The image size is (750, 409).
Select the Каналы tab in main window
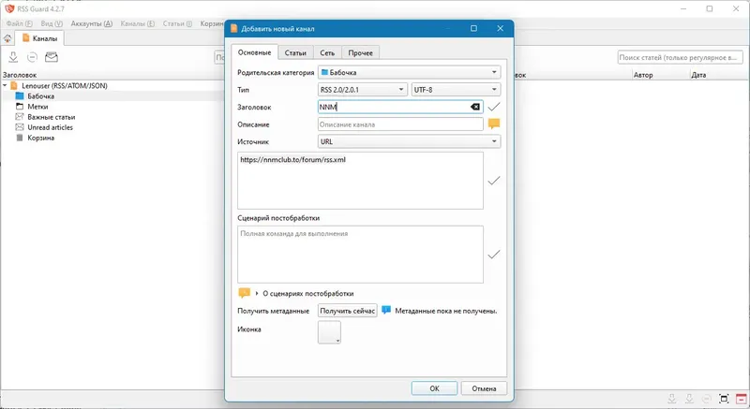(39, 38)
